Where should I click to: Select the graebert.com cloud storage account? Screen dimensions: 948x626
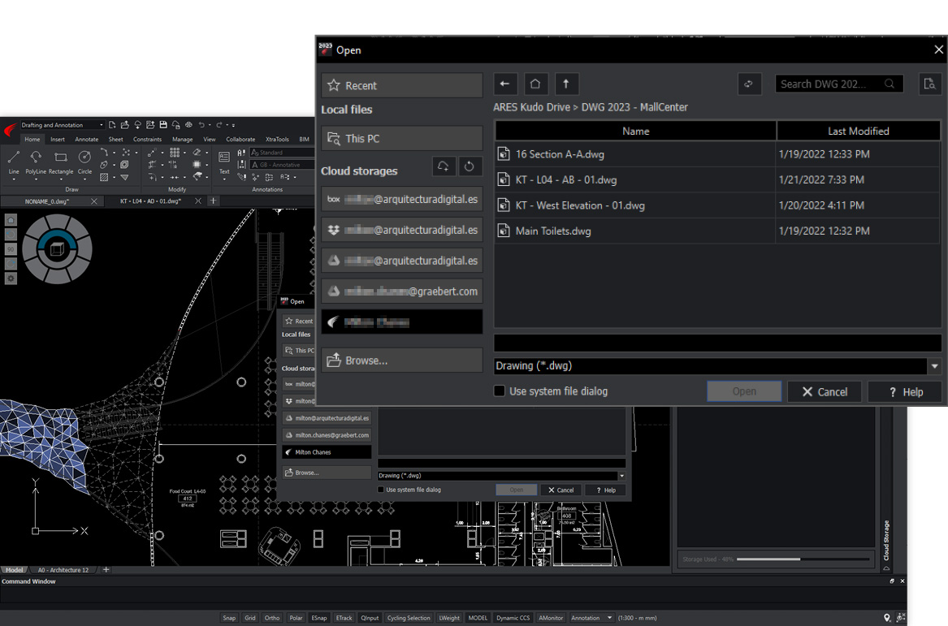tap(402, 291)
